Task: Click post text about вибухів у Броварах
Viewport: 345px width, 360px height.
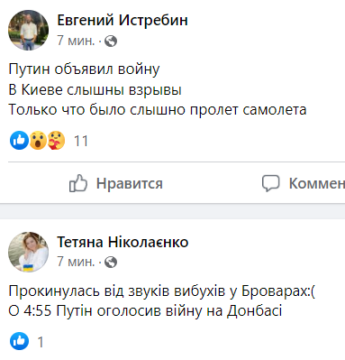Action: [x=162, y=291]
